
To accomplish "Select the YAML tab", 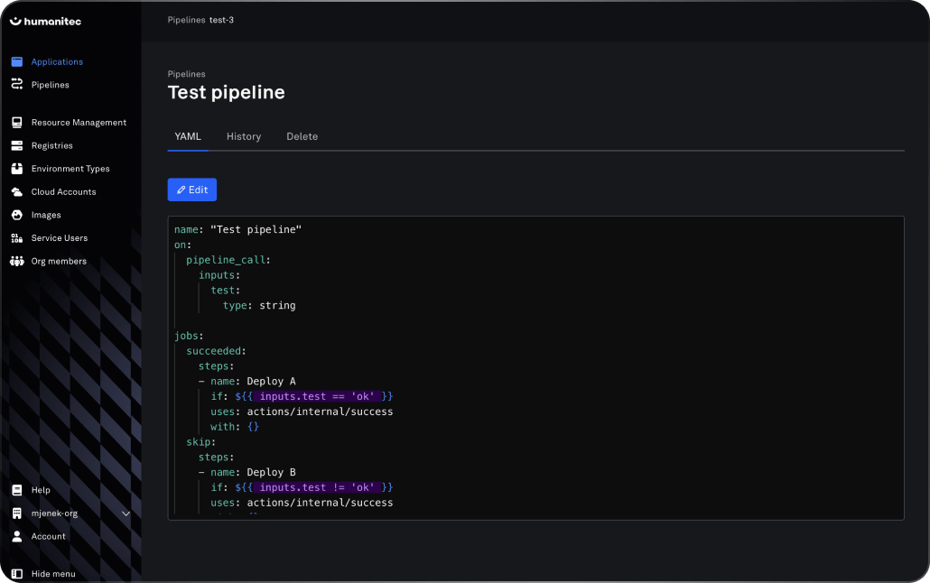I will pyautogui.click(x=187, y=136).
